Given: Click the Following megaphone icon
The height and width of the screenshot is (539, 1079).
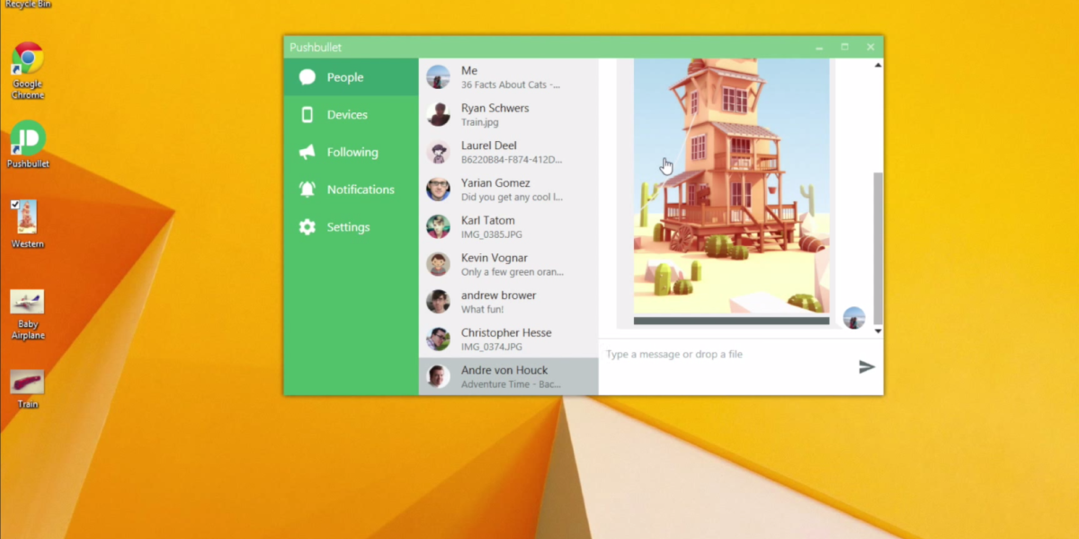Looking at the screenshot, I should pos(308,153).
